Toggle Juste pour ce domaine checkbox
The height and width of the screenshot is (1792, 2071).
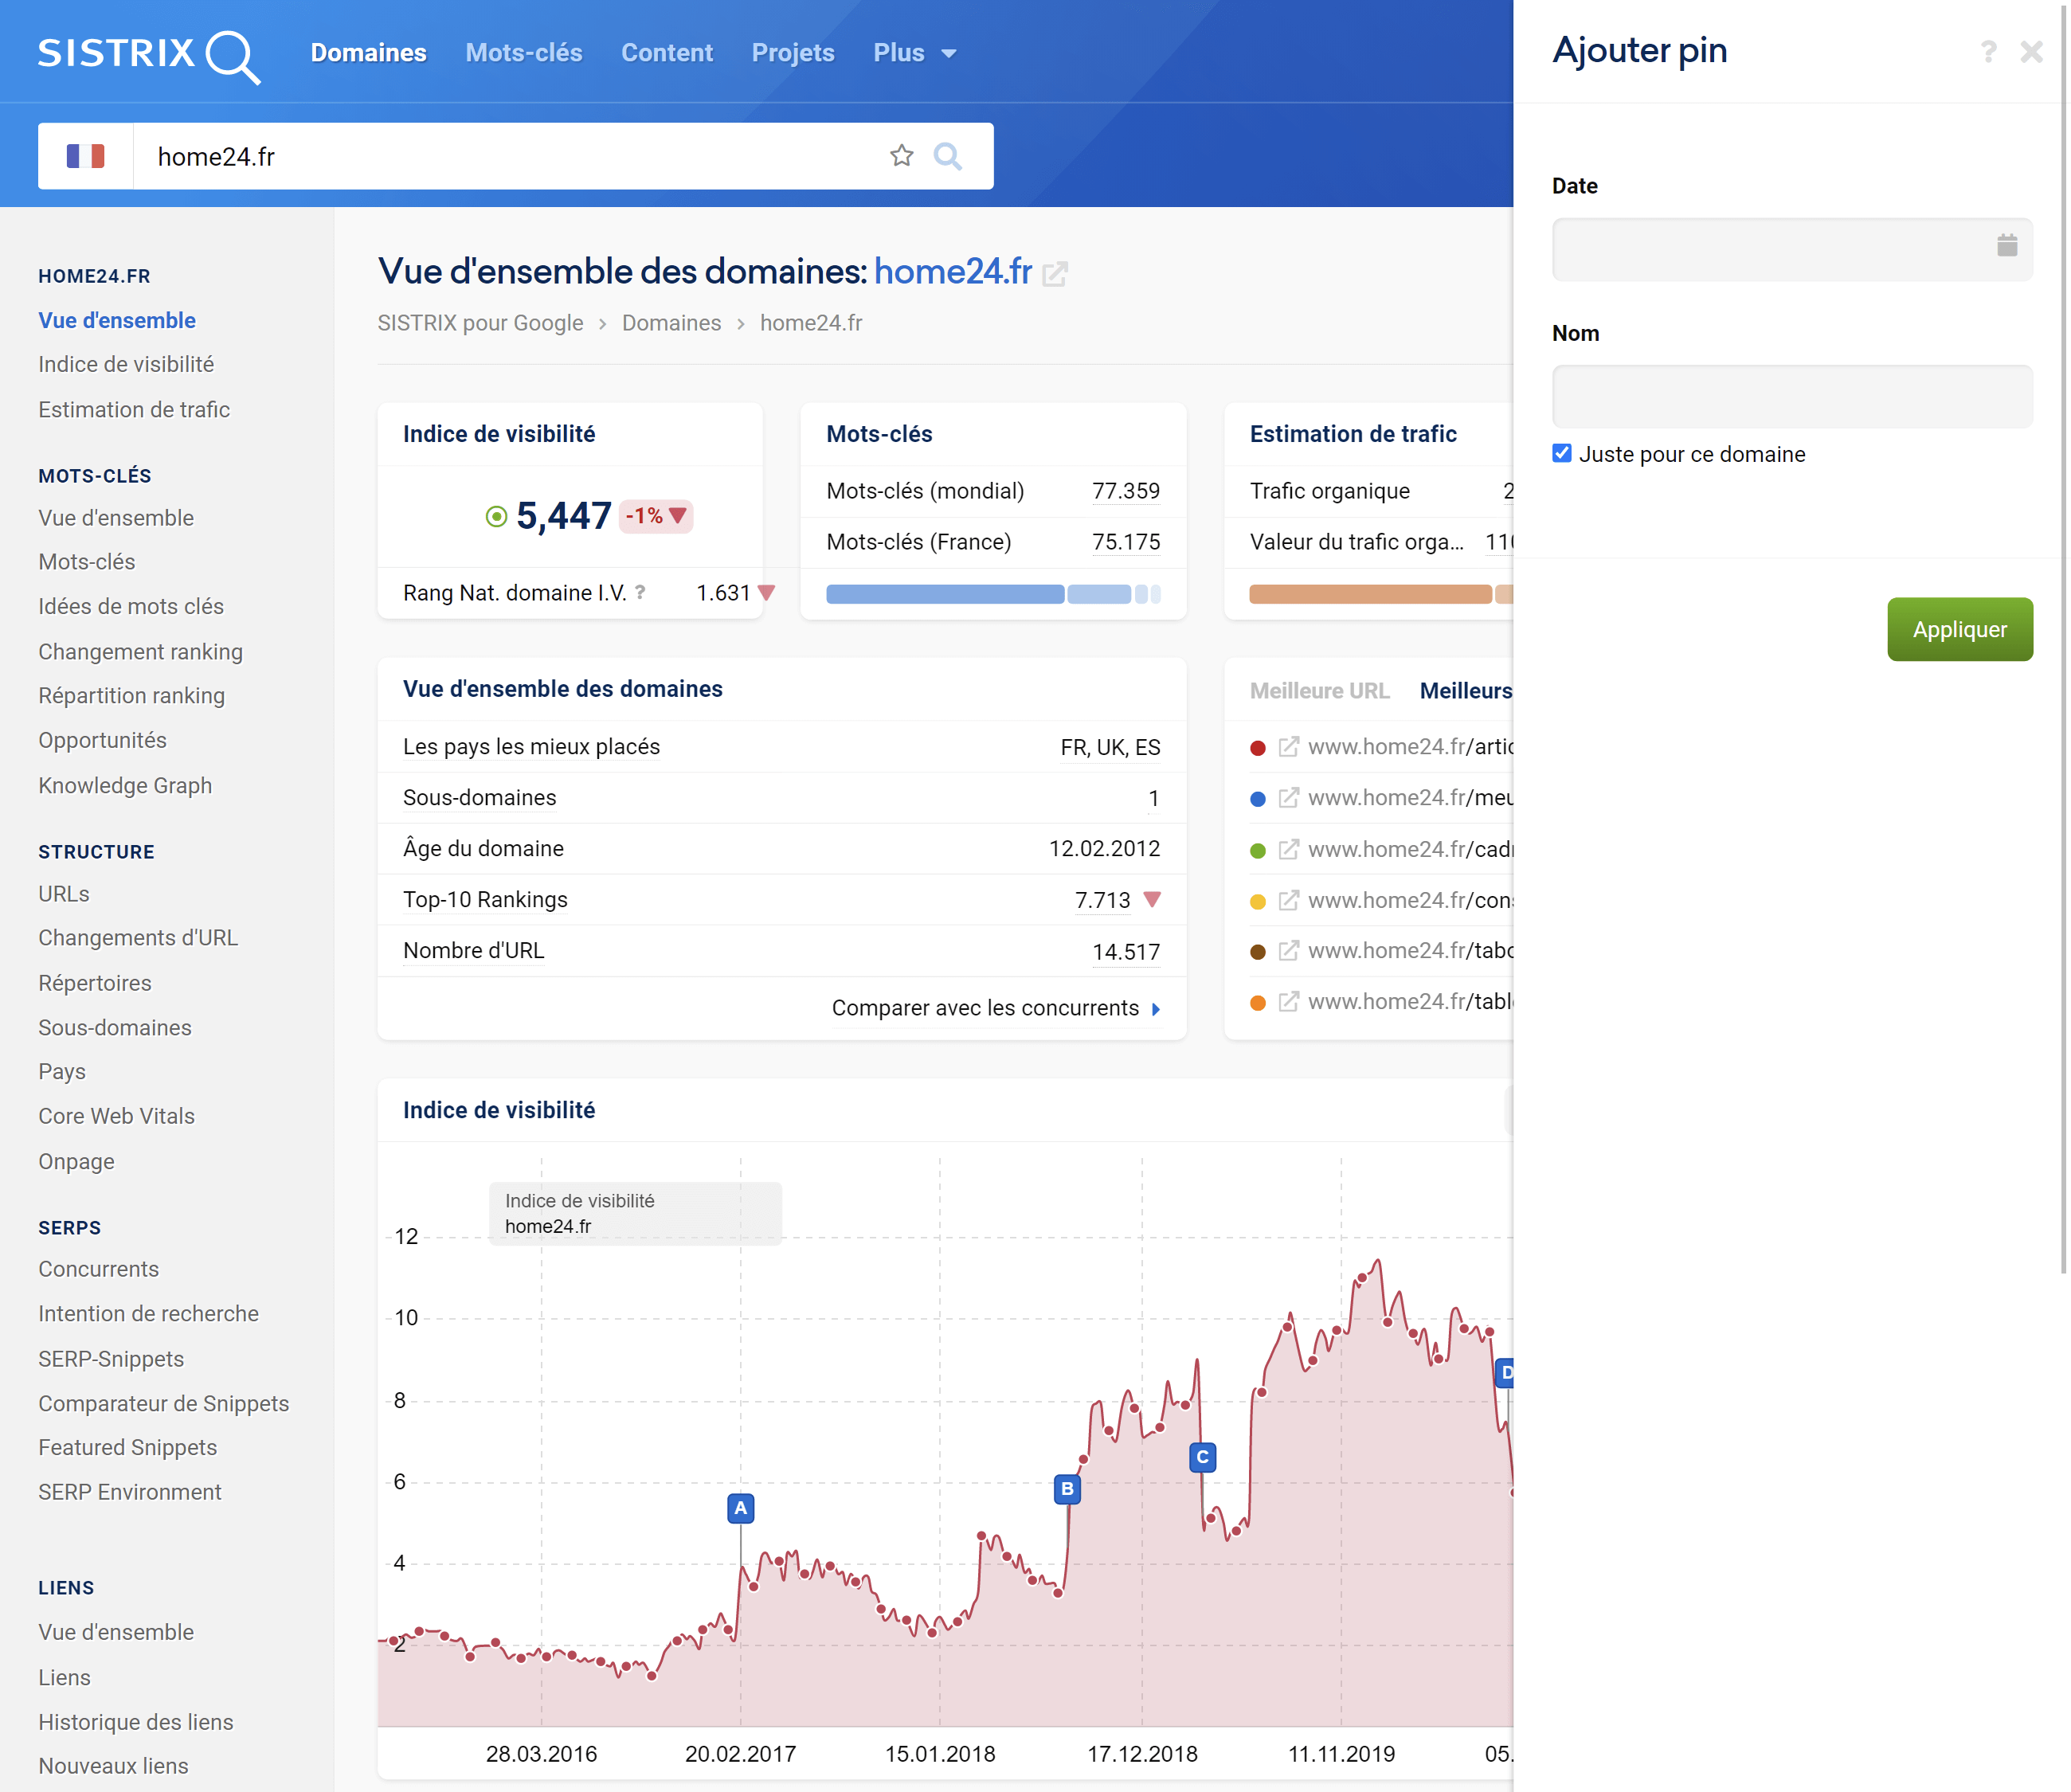click(1562, 453)
